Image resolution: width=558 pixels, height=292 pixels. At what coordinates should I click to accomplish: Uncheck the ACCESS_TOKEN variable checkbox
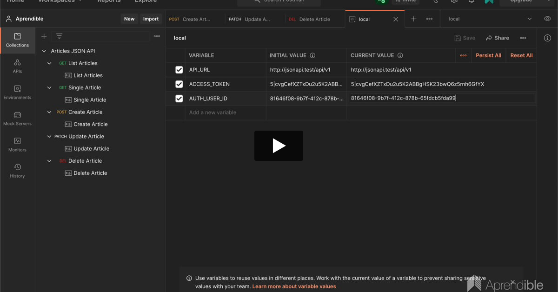(179, 84)
